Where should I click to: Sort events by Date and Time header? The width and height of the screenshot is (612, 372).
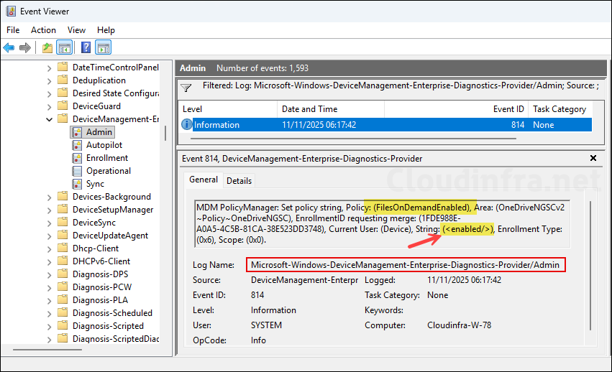(x=331, y=108)
